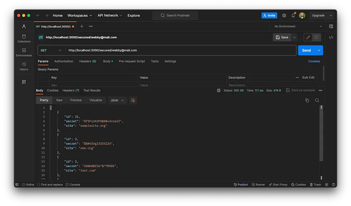
Task: Search within the response body
Action: point(317,100)
